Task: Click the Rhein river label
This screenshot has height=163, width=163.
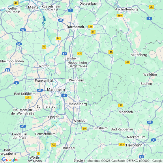Action: pyautogui.click(x=44, y=21)
